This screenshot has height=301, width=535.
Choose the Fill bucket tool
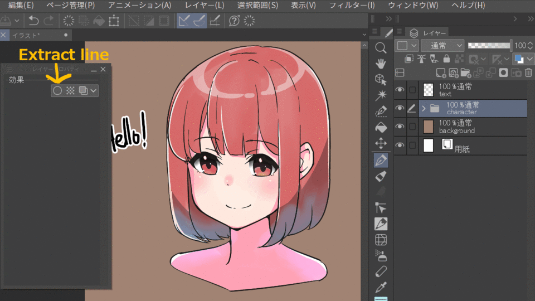pos(381,127)
